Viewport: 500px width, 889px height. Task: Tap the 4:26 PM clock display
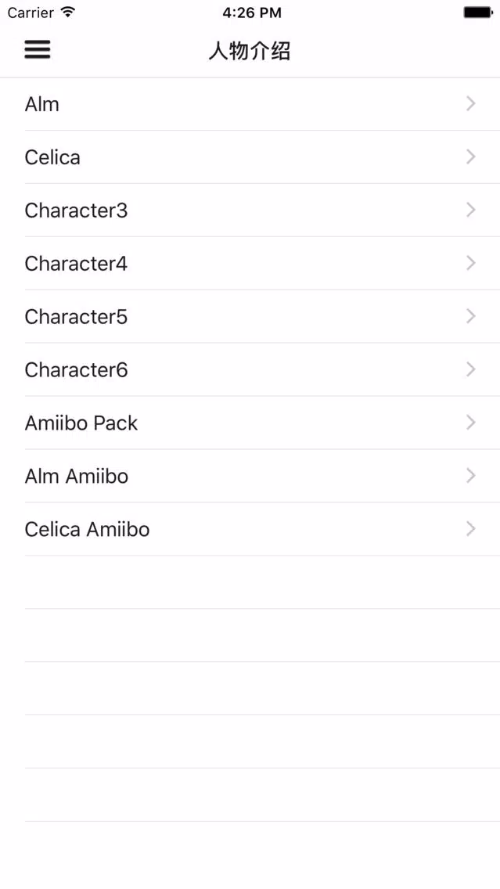click(252, 13)
